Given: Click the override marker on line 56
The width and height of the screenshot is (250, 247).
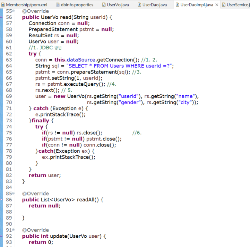Looking at the screenshot, I should pos(1,17).
